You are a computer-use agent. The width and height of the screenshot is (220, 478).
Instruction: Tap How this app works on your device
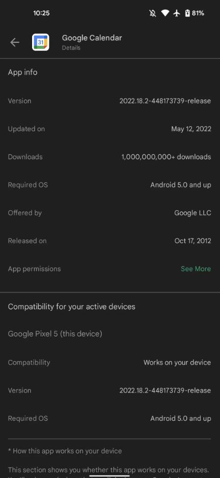coord(65,451)
